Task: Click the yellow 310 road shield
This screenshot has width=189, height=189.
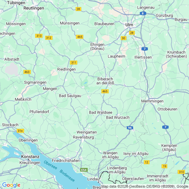Action: click(x=181, y=172)
